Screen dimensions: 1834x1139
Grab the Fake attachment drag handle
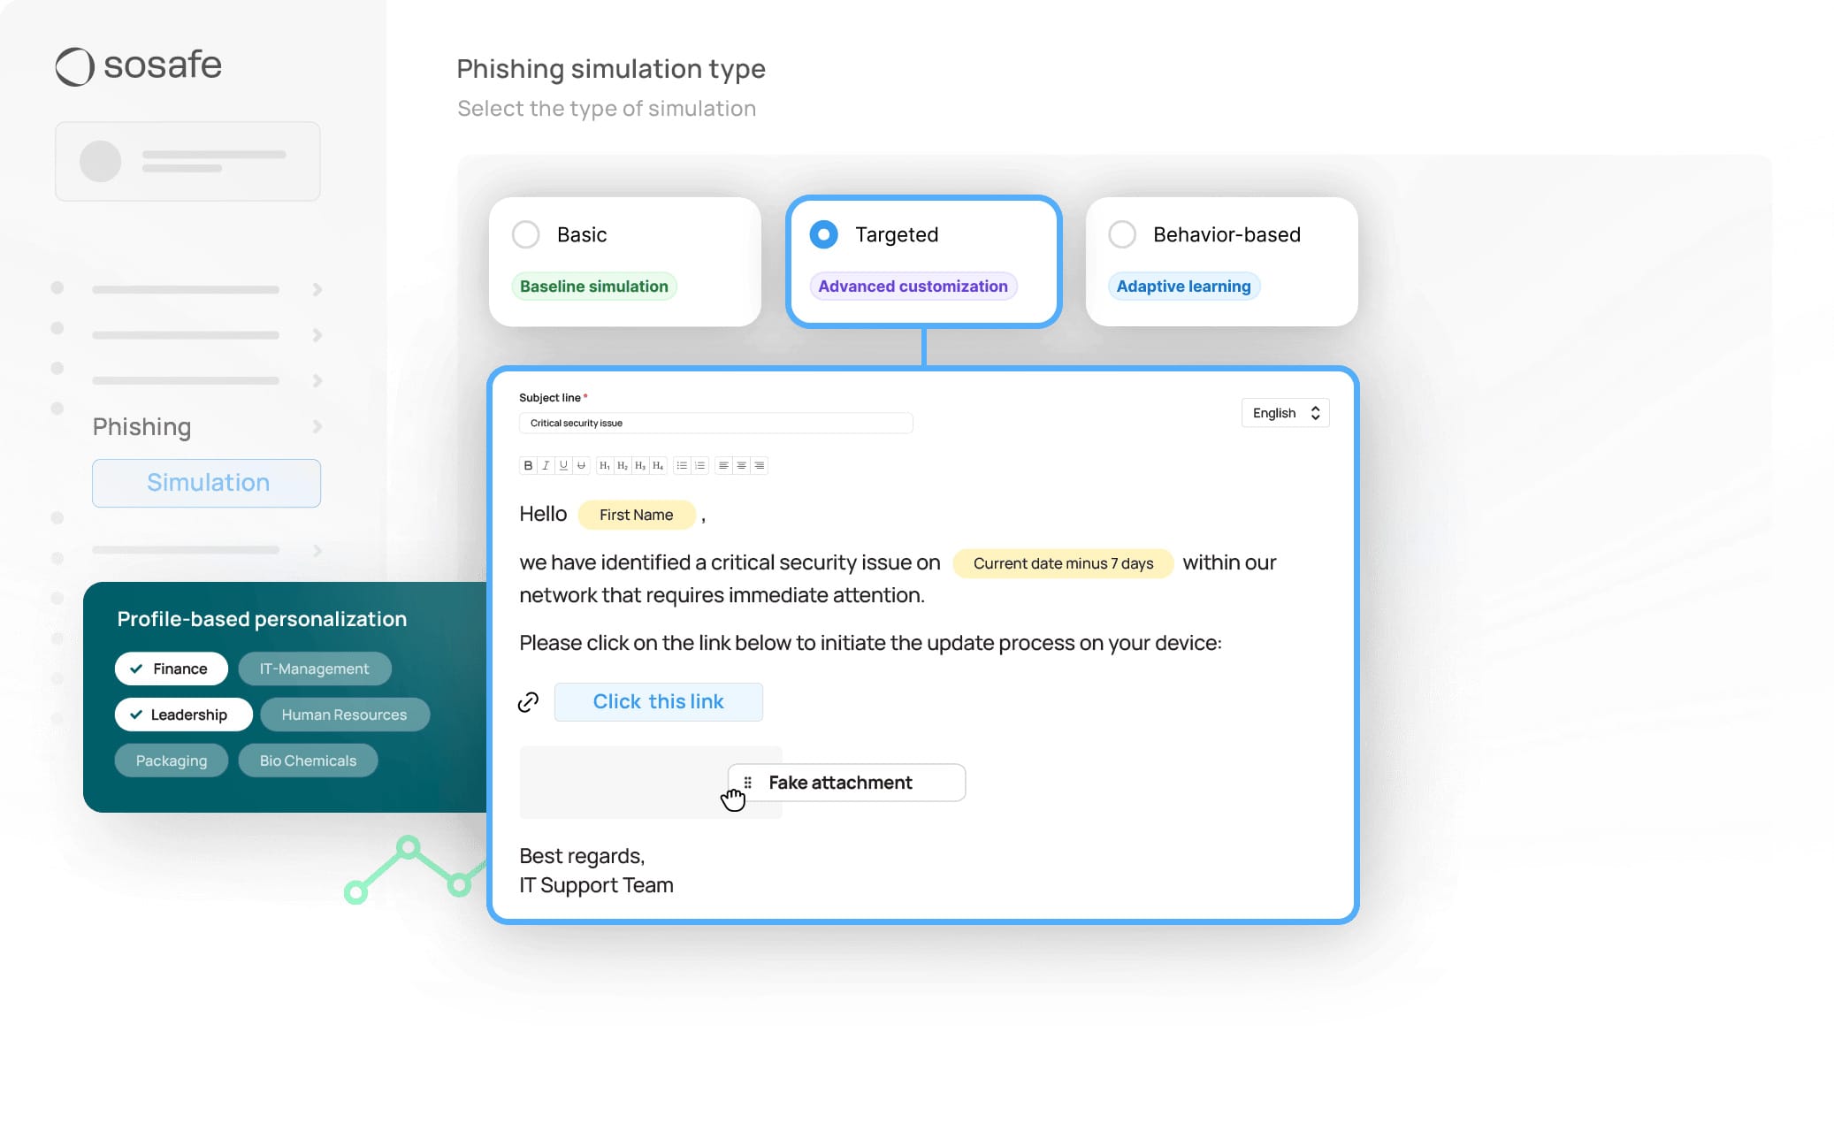tap(748, 783)
